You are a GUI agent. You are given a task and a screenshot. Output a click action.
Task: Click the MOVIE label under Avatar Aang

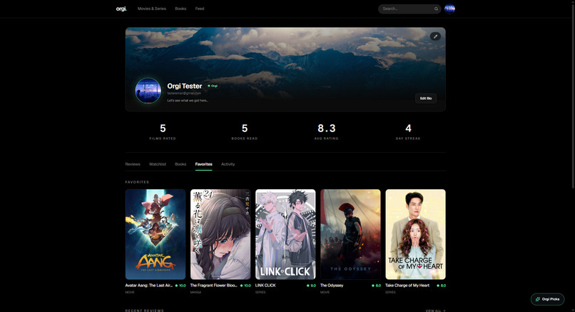tap(130, 293)
